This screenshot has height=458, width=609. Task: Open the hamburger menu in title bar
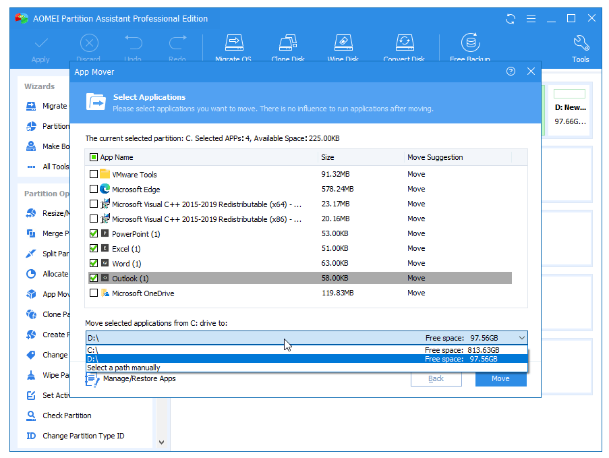[x=530, y=19]
